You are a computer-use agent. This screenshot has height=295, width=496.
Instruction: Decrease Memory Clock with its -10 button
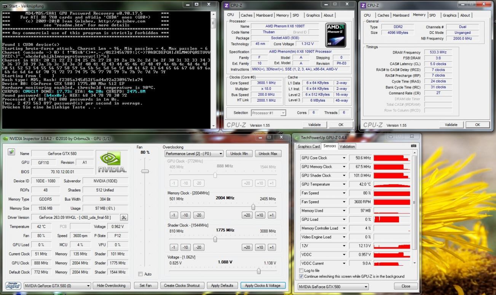tap(185, 215)
